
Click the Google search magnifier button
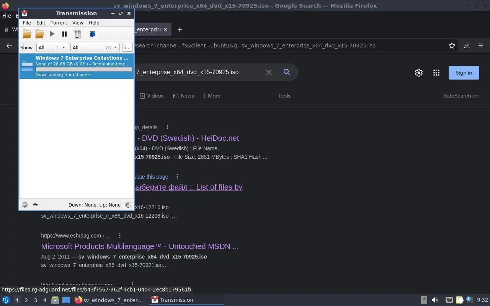(x=287, y=72)
